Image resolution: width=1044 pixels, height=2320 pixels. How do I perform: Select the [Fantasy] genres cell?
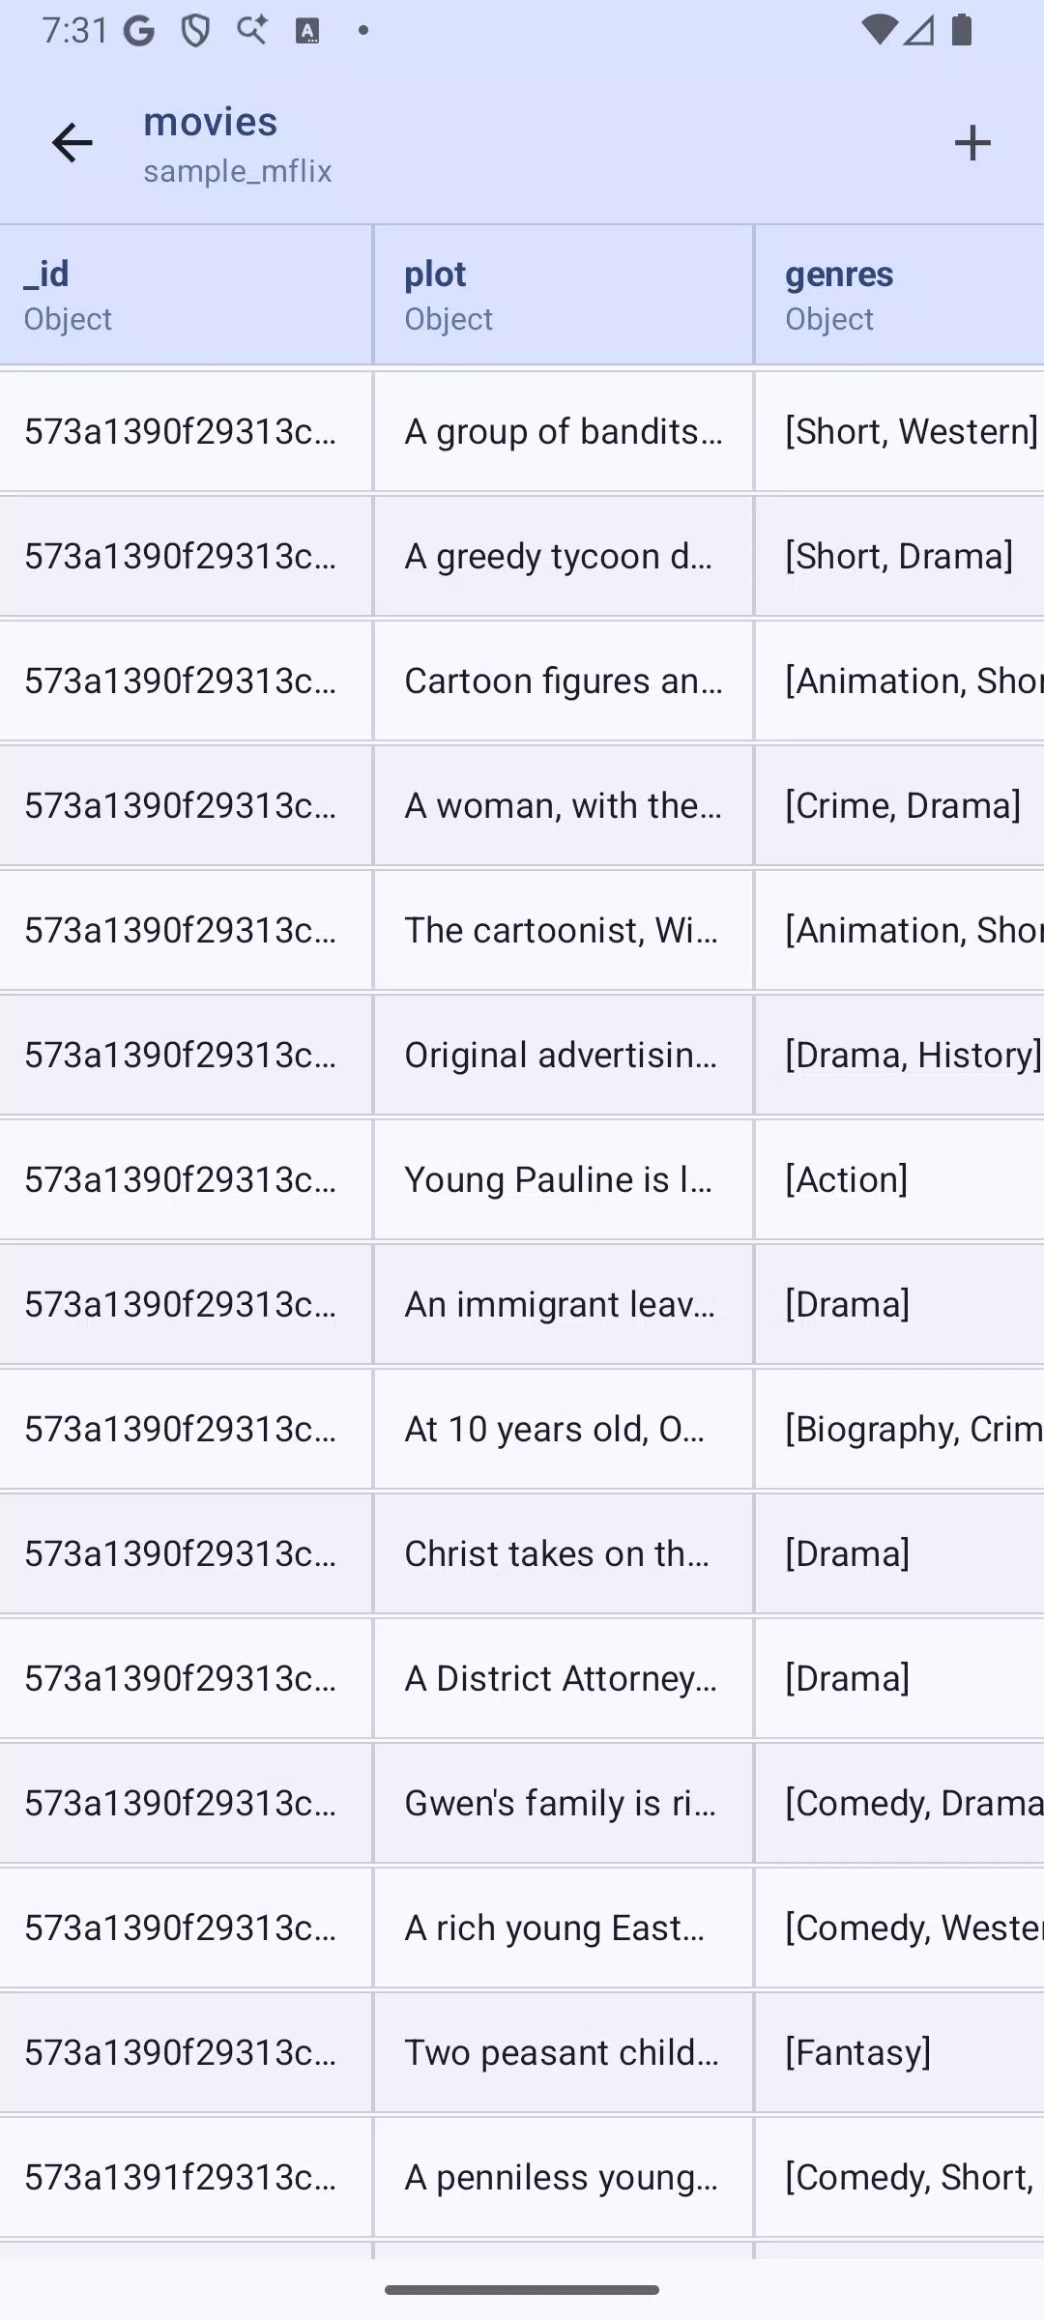pos(900,2052)
